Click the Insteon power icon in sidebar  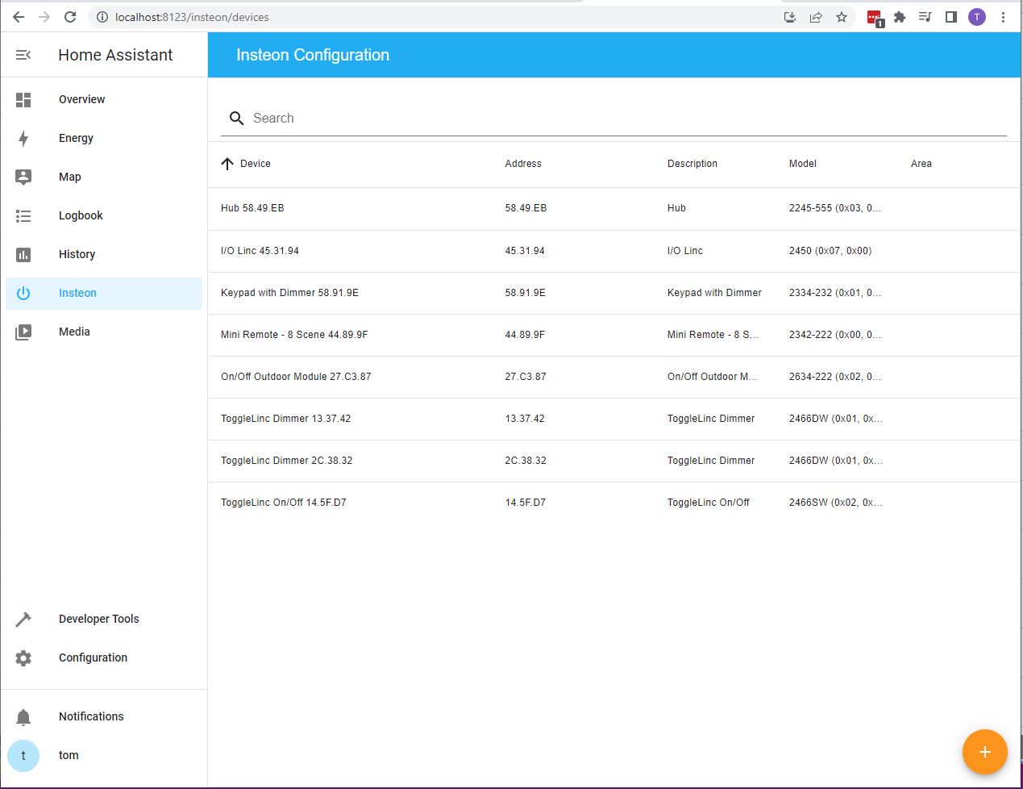[23, 293]
